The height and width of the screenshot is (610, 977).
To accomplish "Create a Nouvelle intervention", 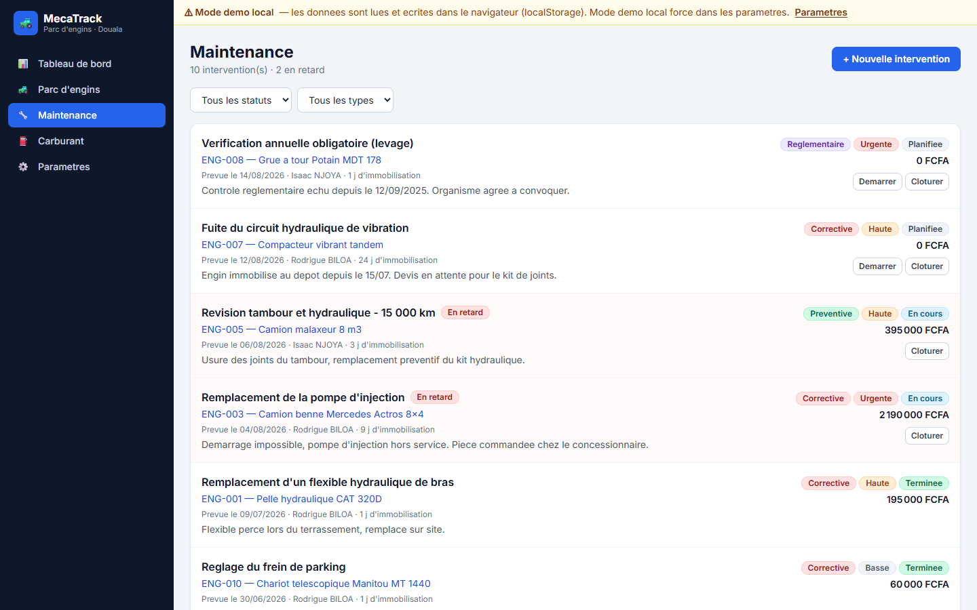I will pyautogui.click(x=896, y=59).
